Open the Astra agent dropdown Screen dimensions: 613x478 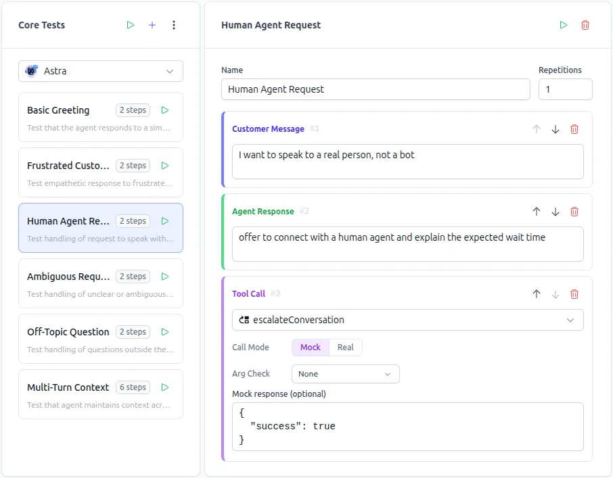click(x=100, y=70)
